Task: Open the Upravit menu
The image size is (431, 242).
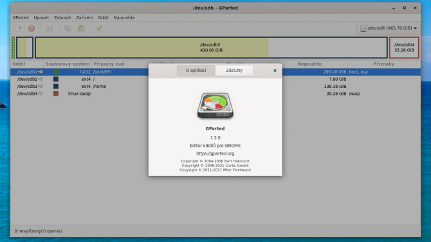Action: coord(41,17)
